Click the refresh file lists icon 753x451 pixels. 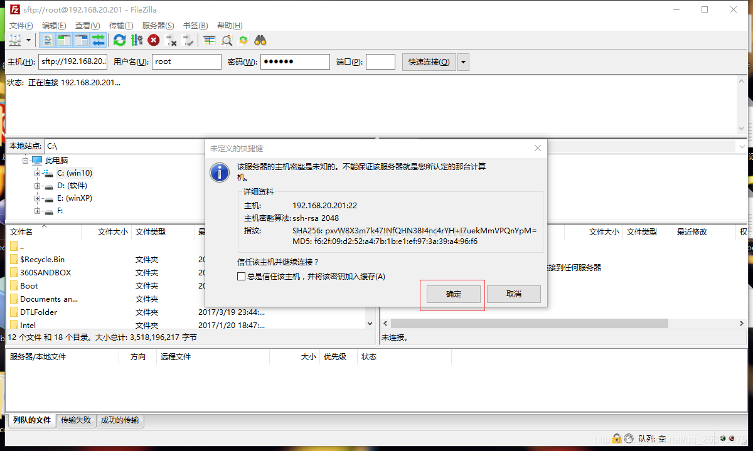tap(119, 40)
